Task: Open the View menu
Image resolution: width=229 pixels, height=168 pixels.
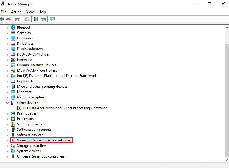Action: coord(30,12)
